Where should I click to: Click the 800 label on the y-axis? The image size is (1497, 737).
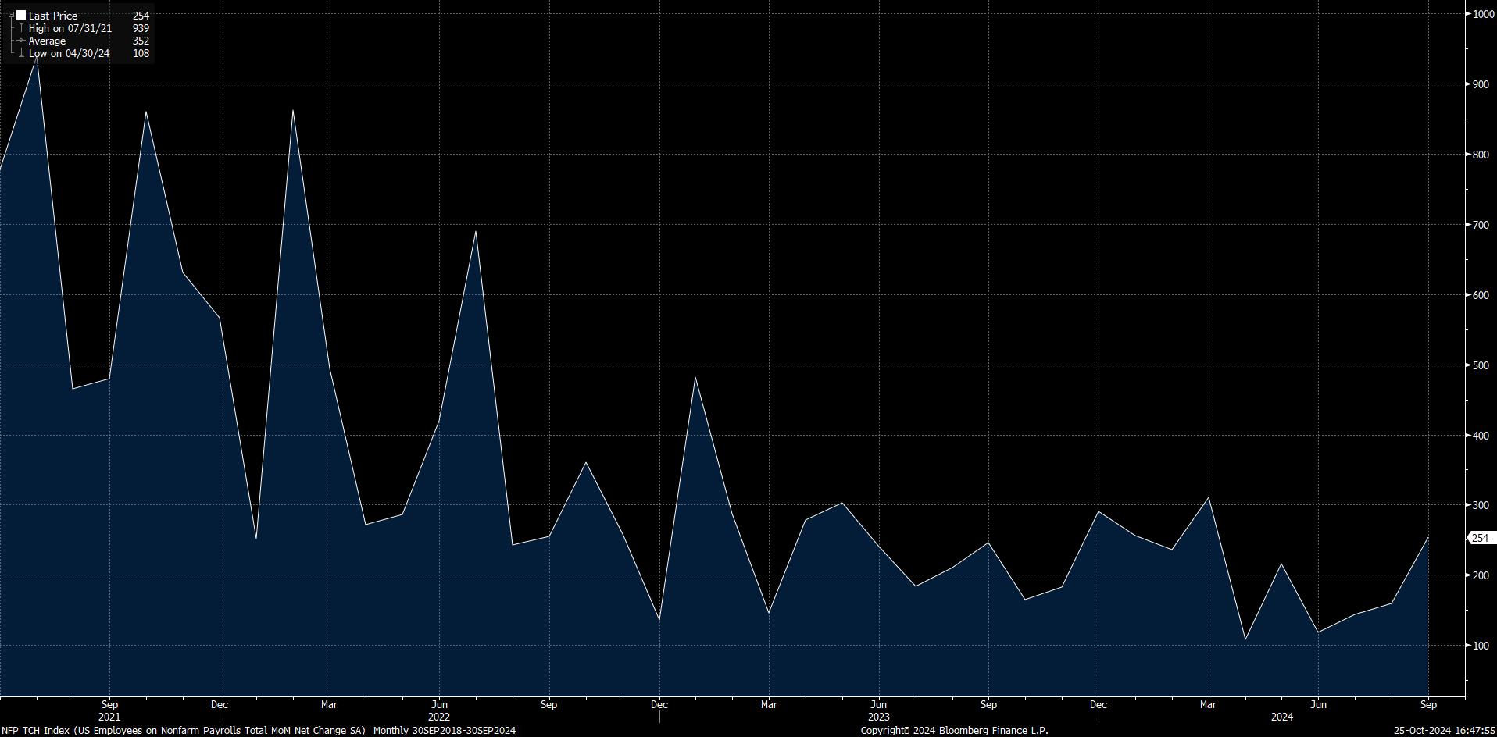1481,155
